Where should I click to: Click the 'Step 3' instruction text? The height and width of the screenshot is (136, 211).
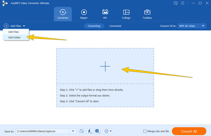(79, 101)
